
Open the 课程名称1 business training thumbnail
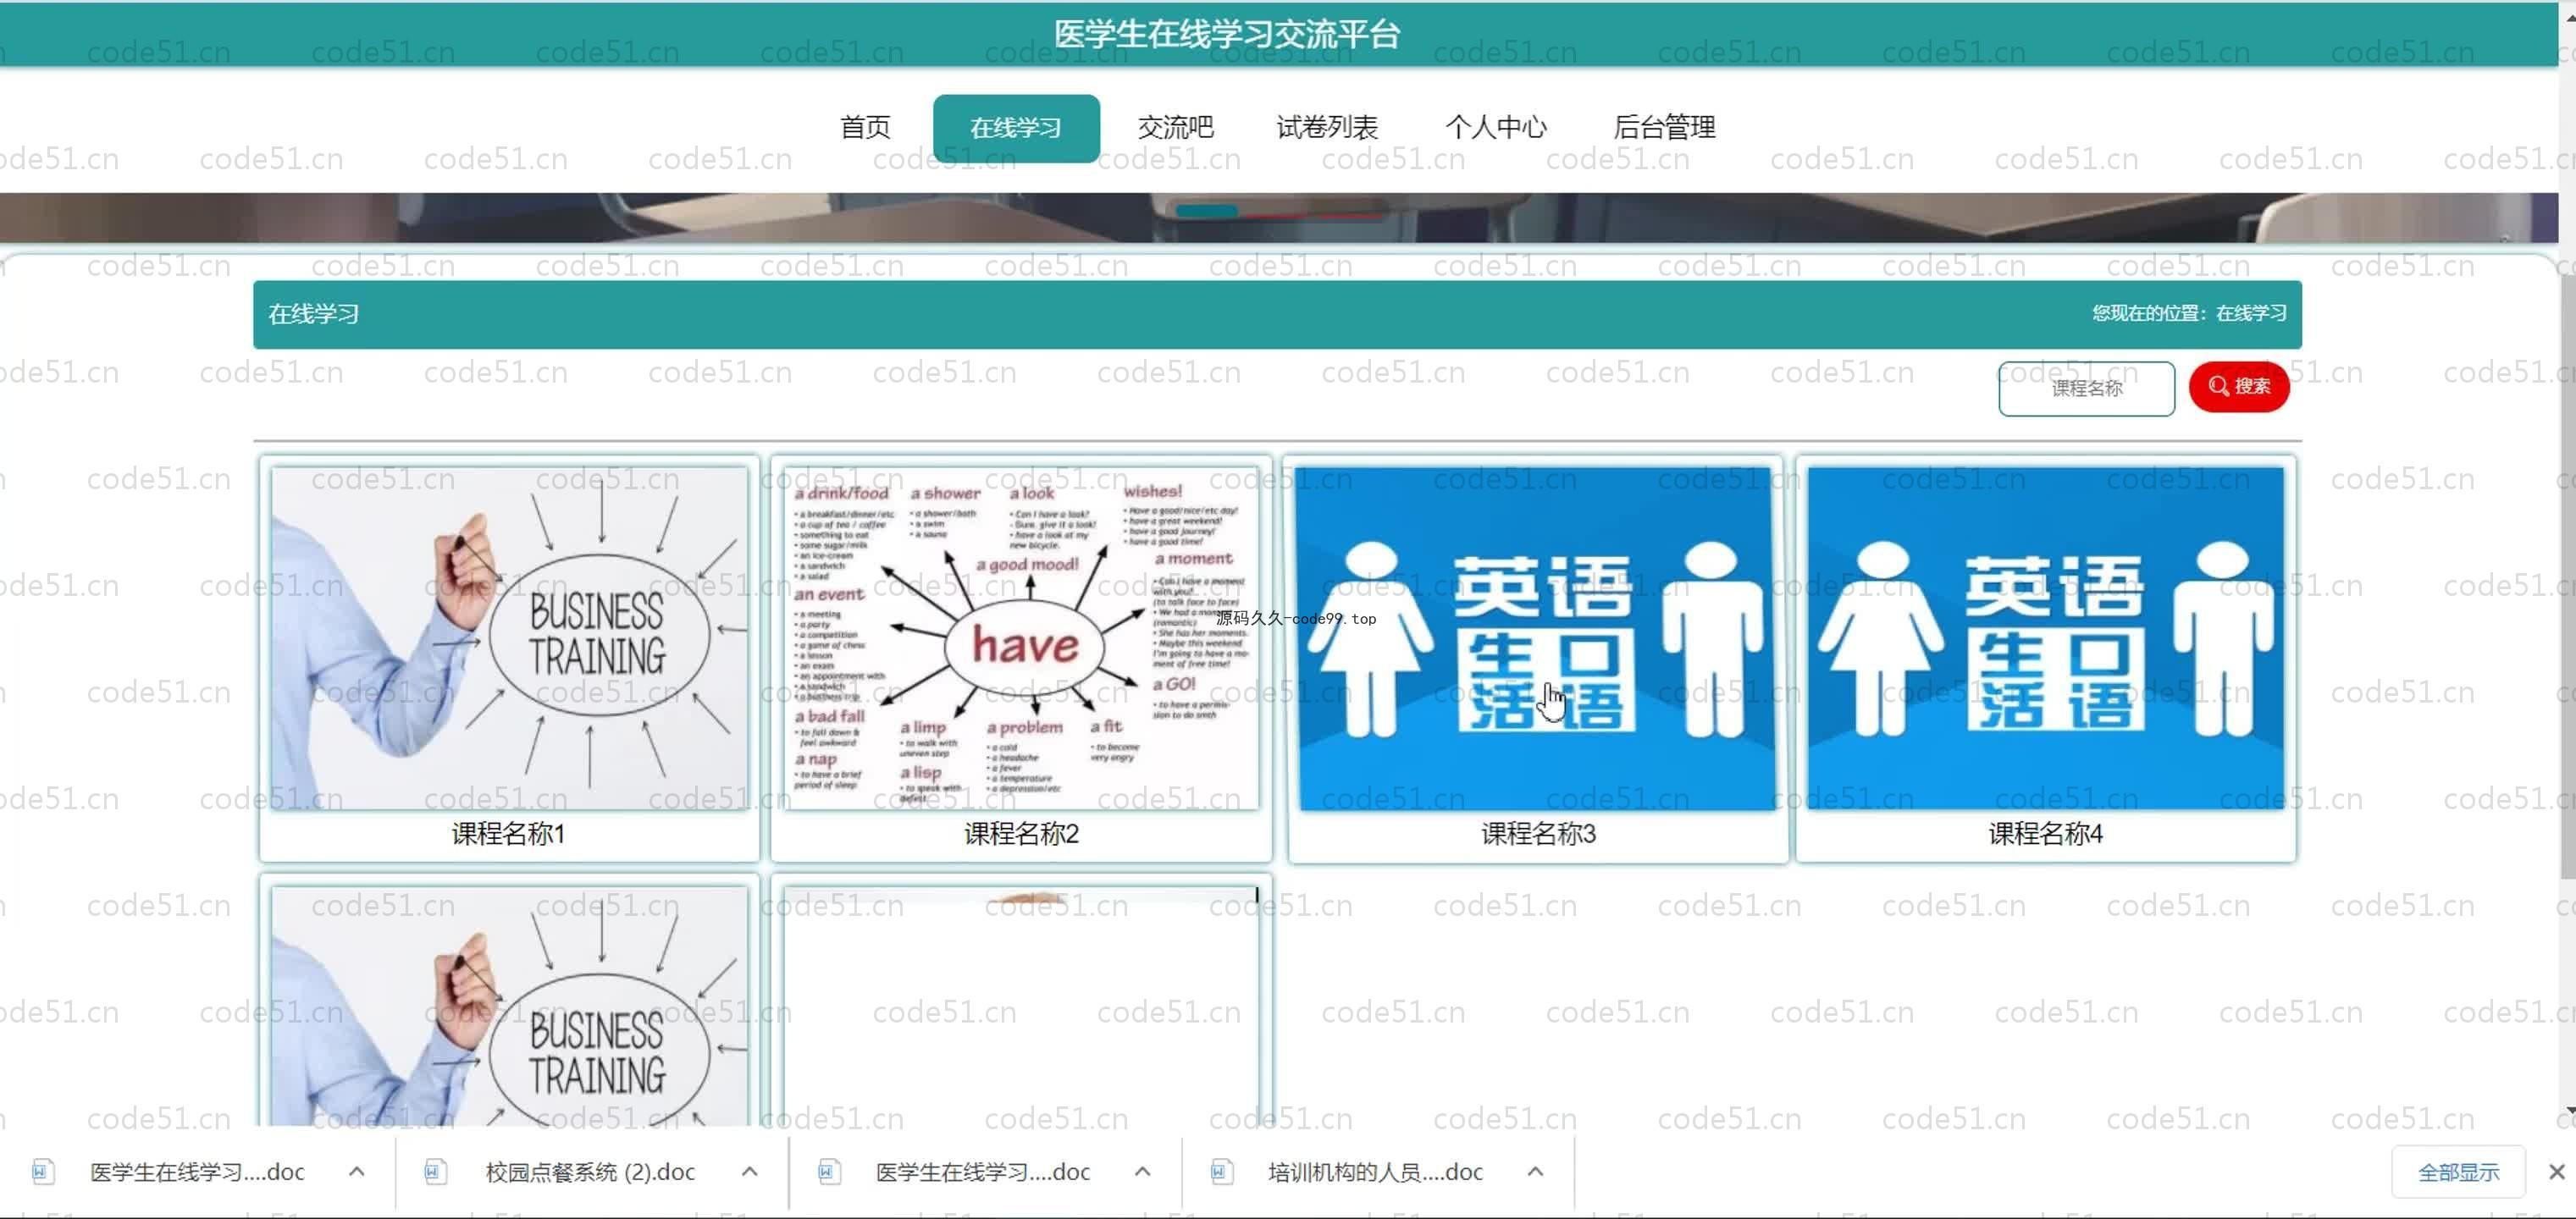[x=509, y=638]
